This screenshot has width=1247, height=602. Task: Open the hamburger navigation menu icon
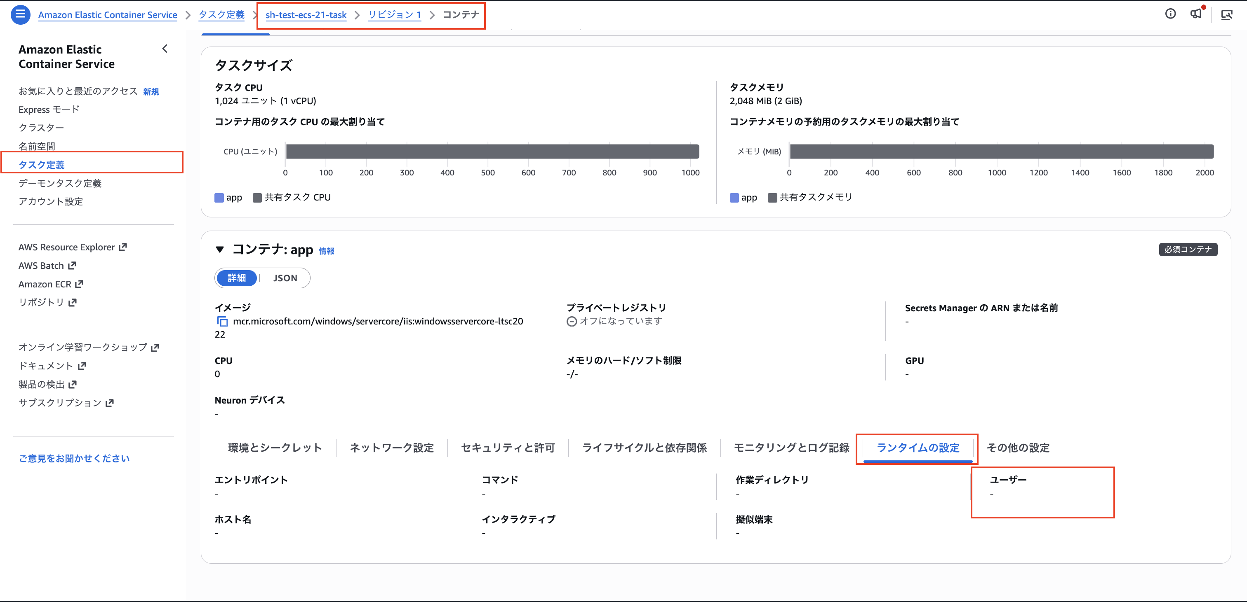(20, 14)
